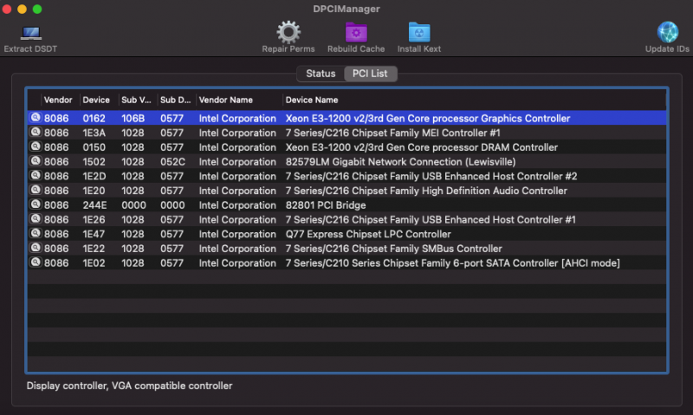693x415 pixels.
Task: Click magnifier icon for USB Host Controller #1 row
Action: (x=36, y=219)
